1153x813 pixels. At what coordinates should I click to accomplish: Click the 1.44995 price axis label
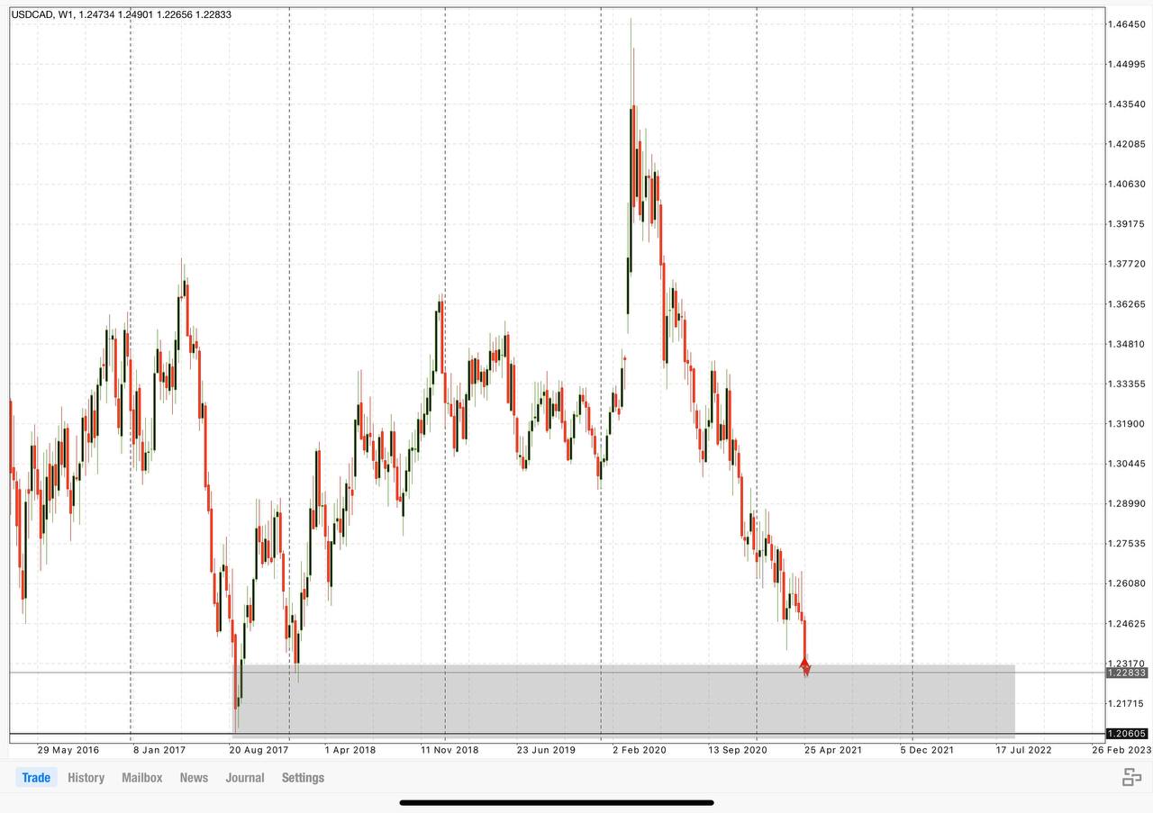coord(1129,64)
